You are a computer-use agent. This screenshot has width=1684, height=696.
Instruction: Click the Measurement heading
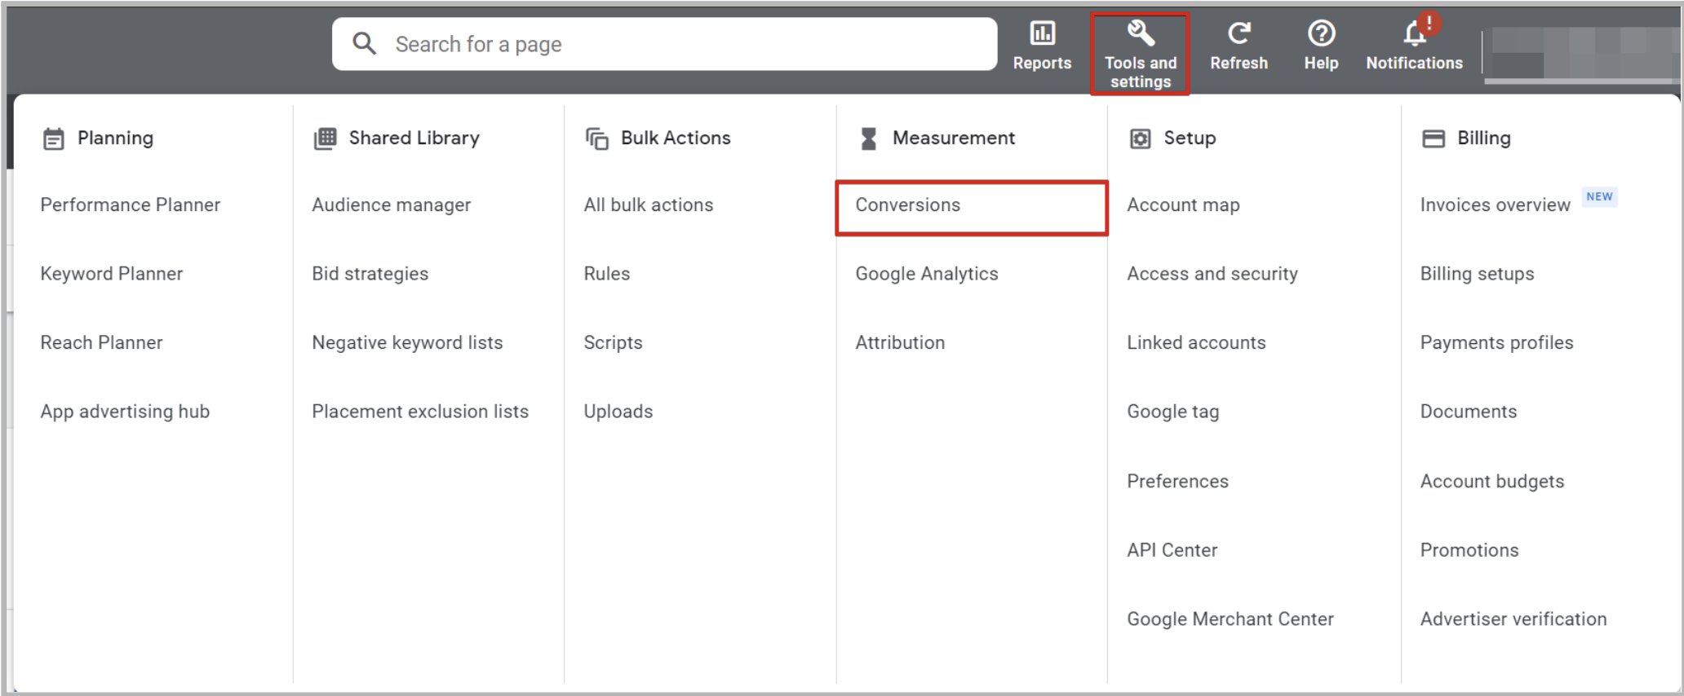[x=954, y=139]
